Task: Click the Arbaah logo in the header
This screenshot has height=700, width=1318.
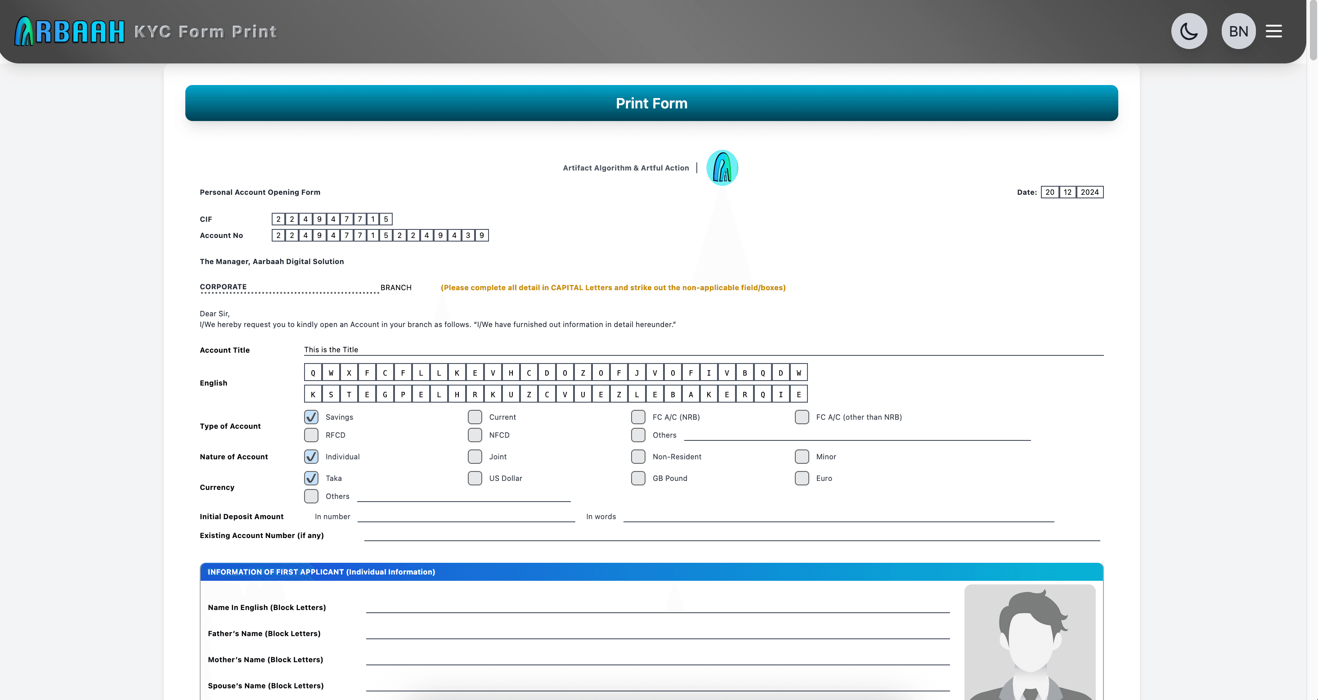Action: (70, 31)
